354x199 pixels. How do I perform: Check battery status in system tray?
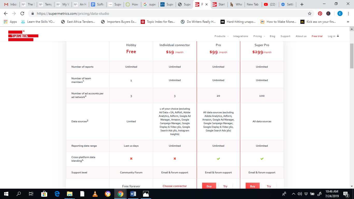(x=312, y=194)
